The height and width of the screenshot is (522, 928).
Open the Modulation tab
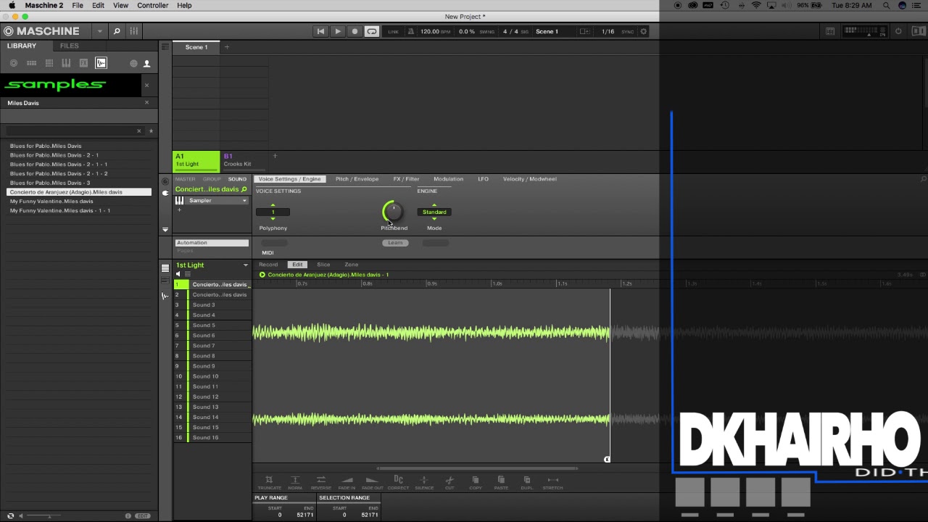448,179
